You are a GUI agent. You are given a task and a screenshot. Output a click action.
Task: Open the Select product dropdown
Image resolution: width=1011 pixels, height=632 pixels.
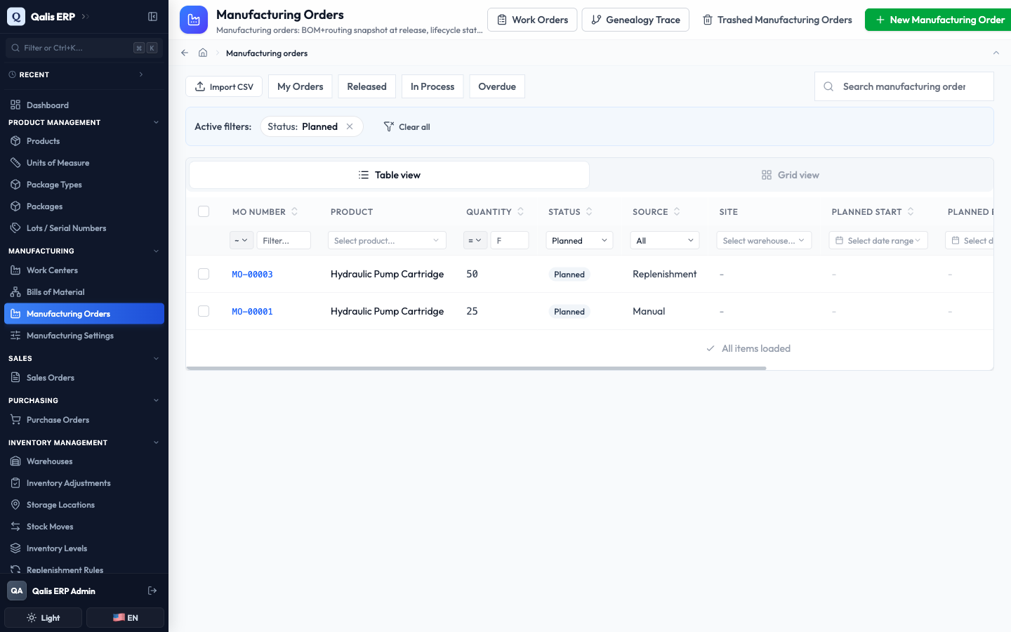tap(387, 240)
